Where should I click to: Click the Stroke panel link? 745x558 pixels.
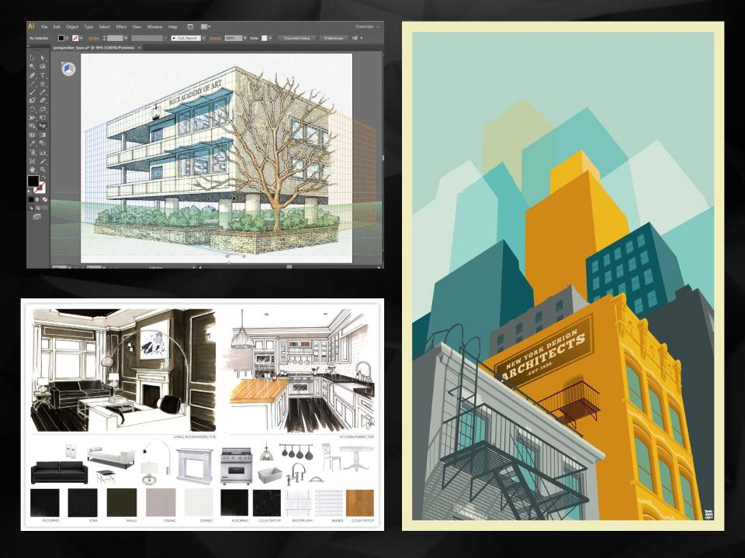(x=94, y=38)
